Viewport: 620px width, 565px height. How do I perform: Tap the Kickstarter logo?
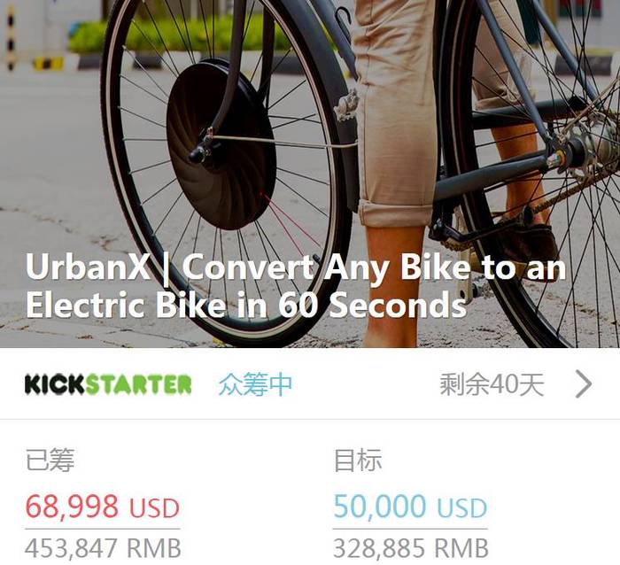(108, 384)
